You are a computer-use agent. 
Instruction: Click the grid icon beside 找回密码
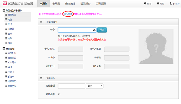[x=6, y=81]
